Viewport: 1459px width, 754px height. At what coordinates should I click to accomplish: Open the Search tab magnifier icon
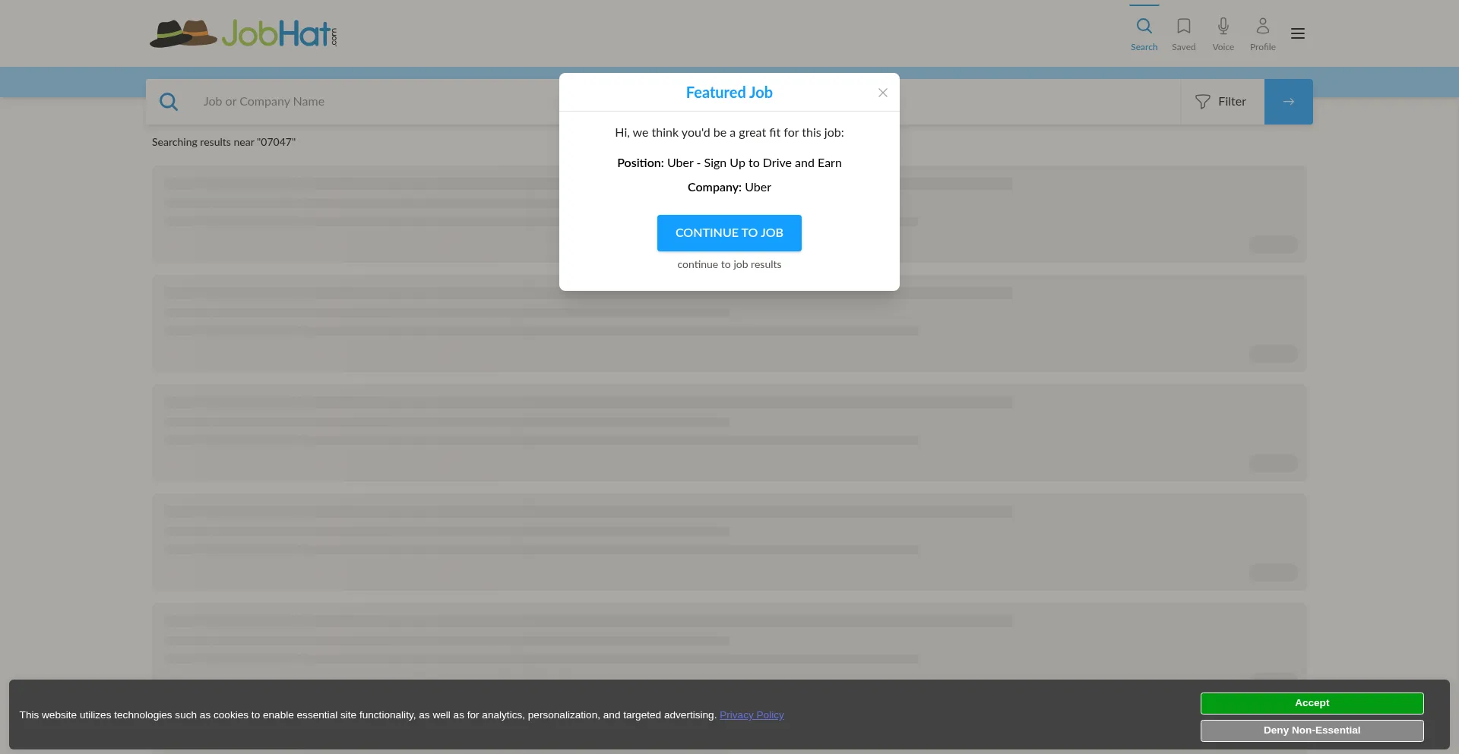point(1144,27)
